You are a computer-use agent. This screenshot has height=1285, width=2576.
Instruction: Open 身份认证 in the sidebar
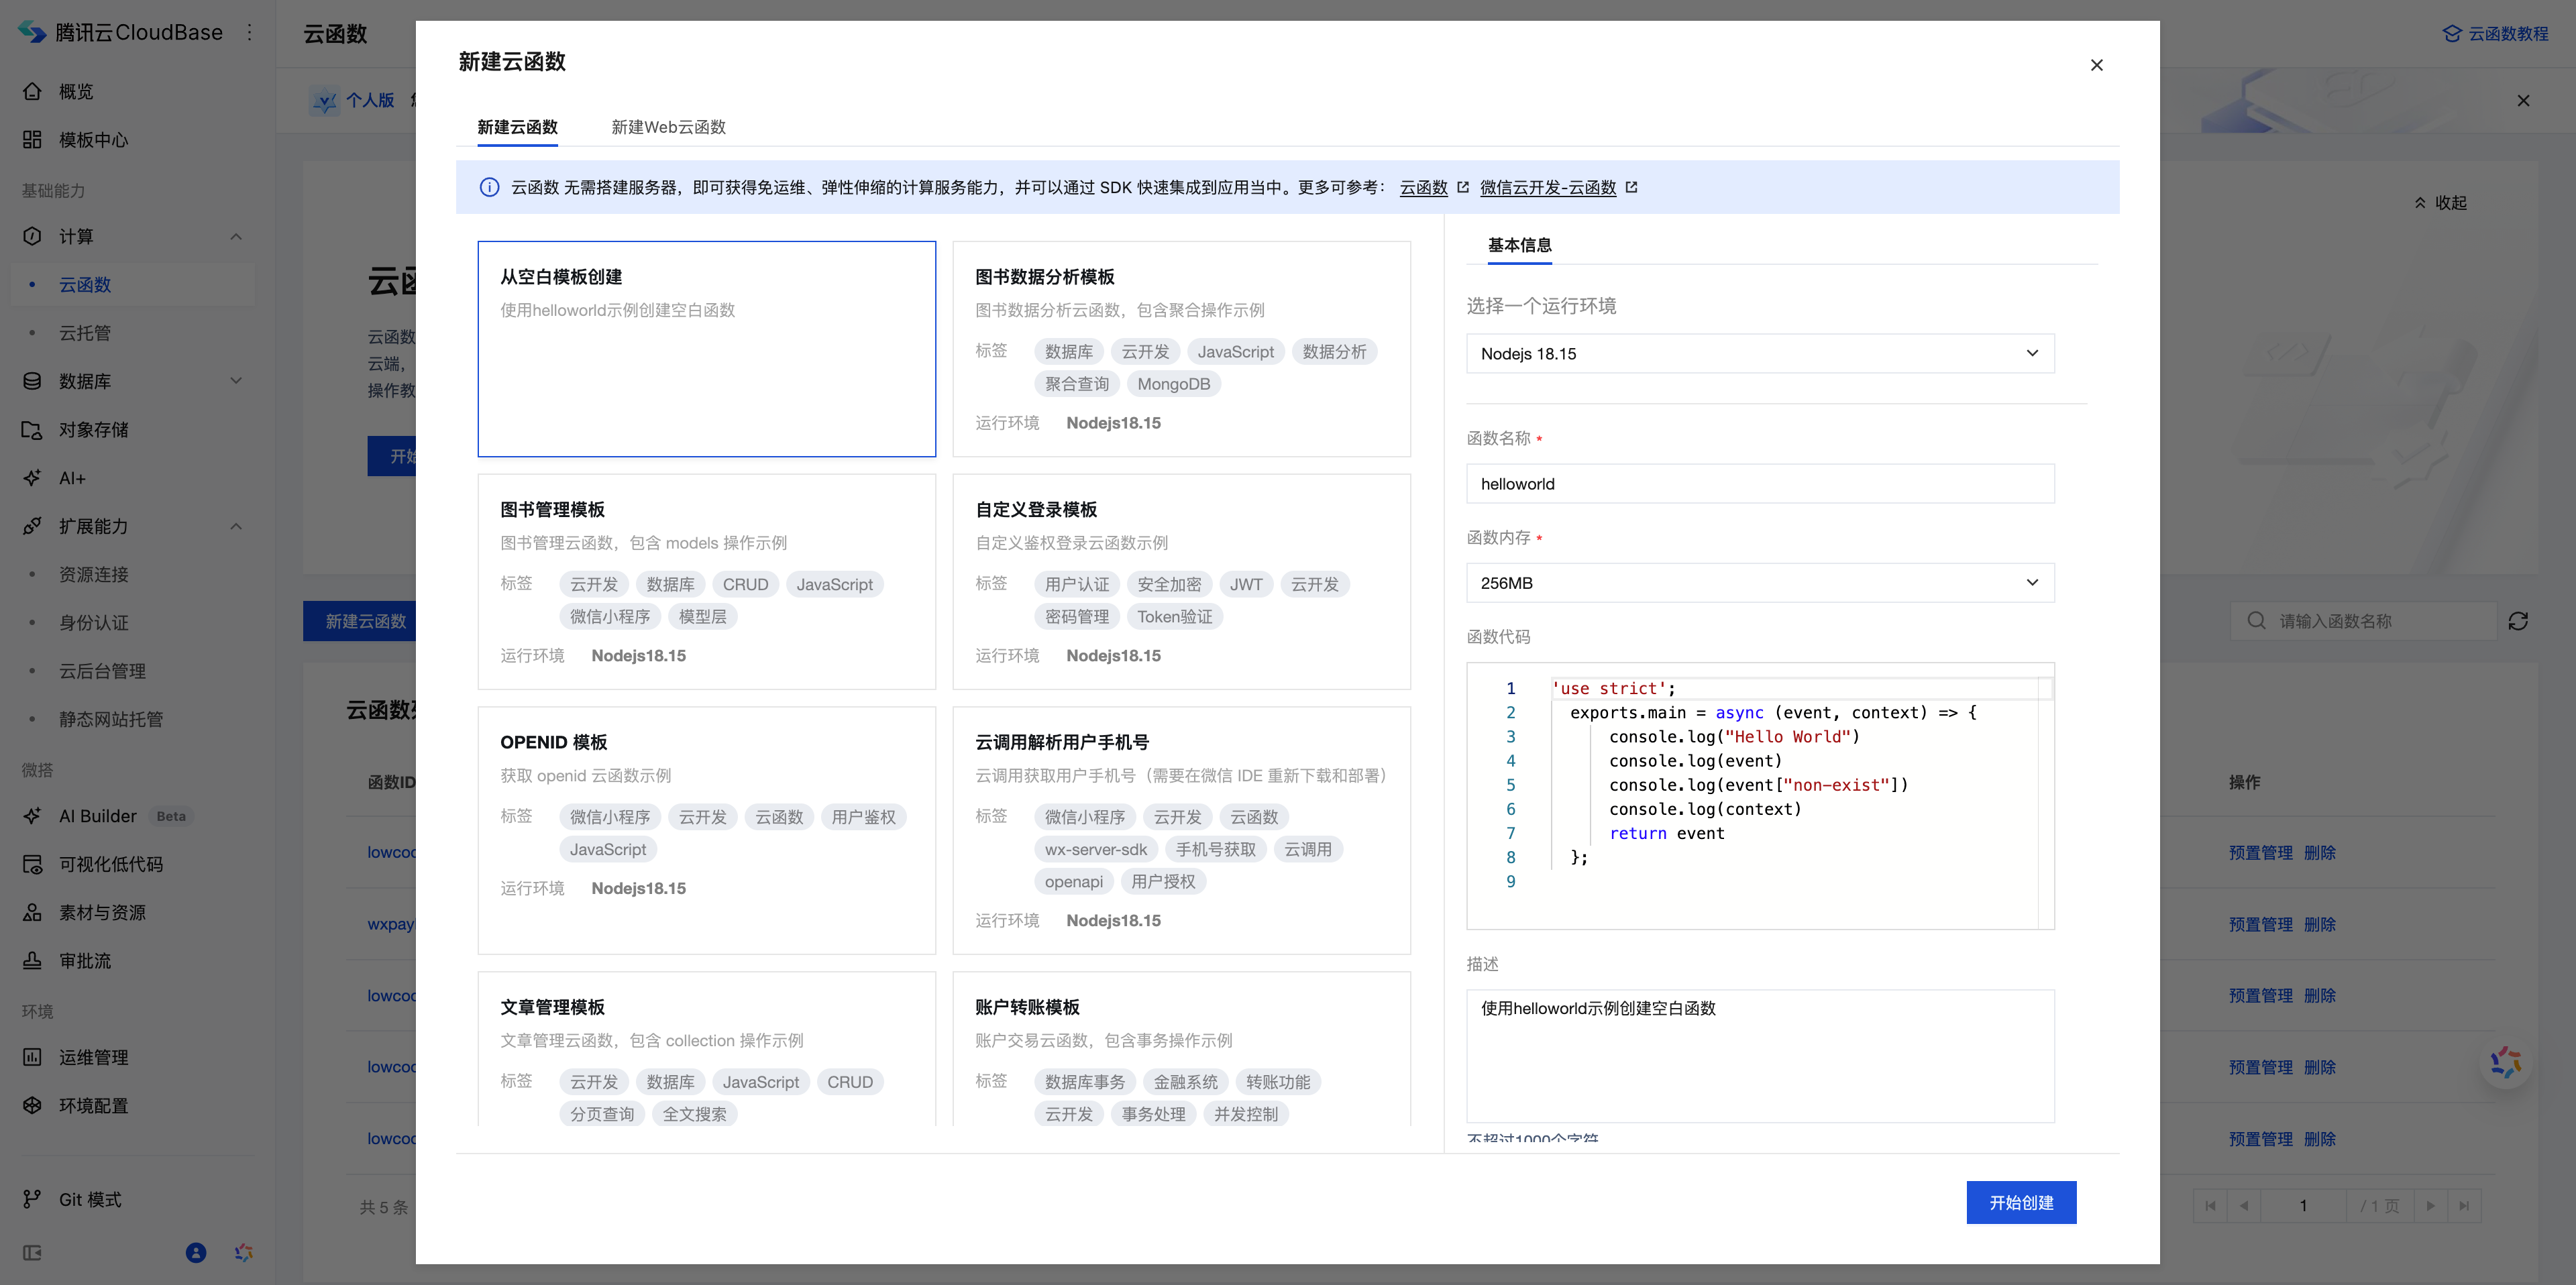pos(93,622)
